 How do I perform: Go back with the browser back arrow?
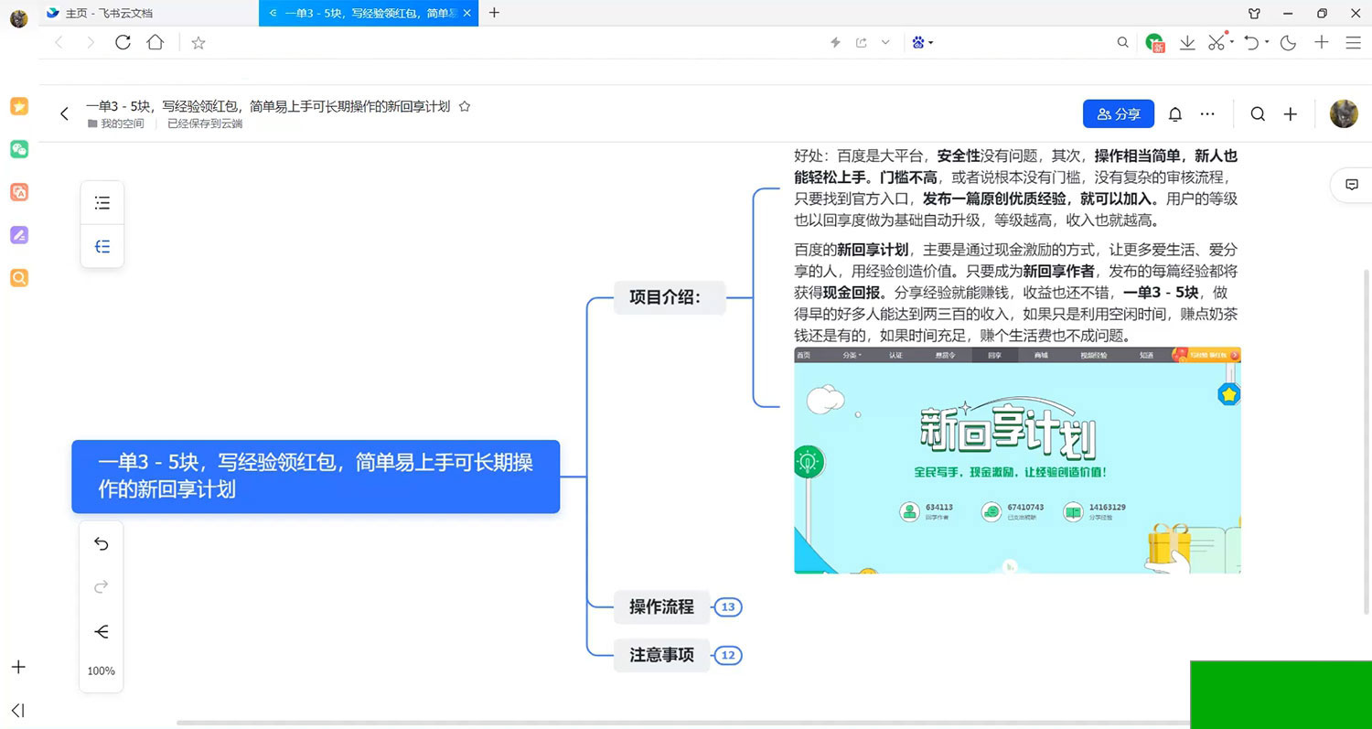59,42
